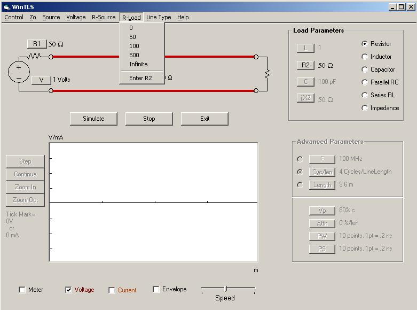Select the Length radio option
This screenshot has width=417, height=310.
(300, 185)
